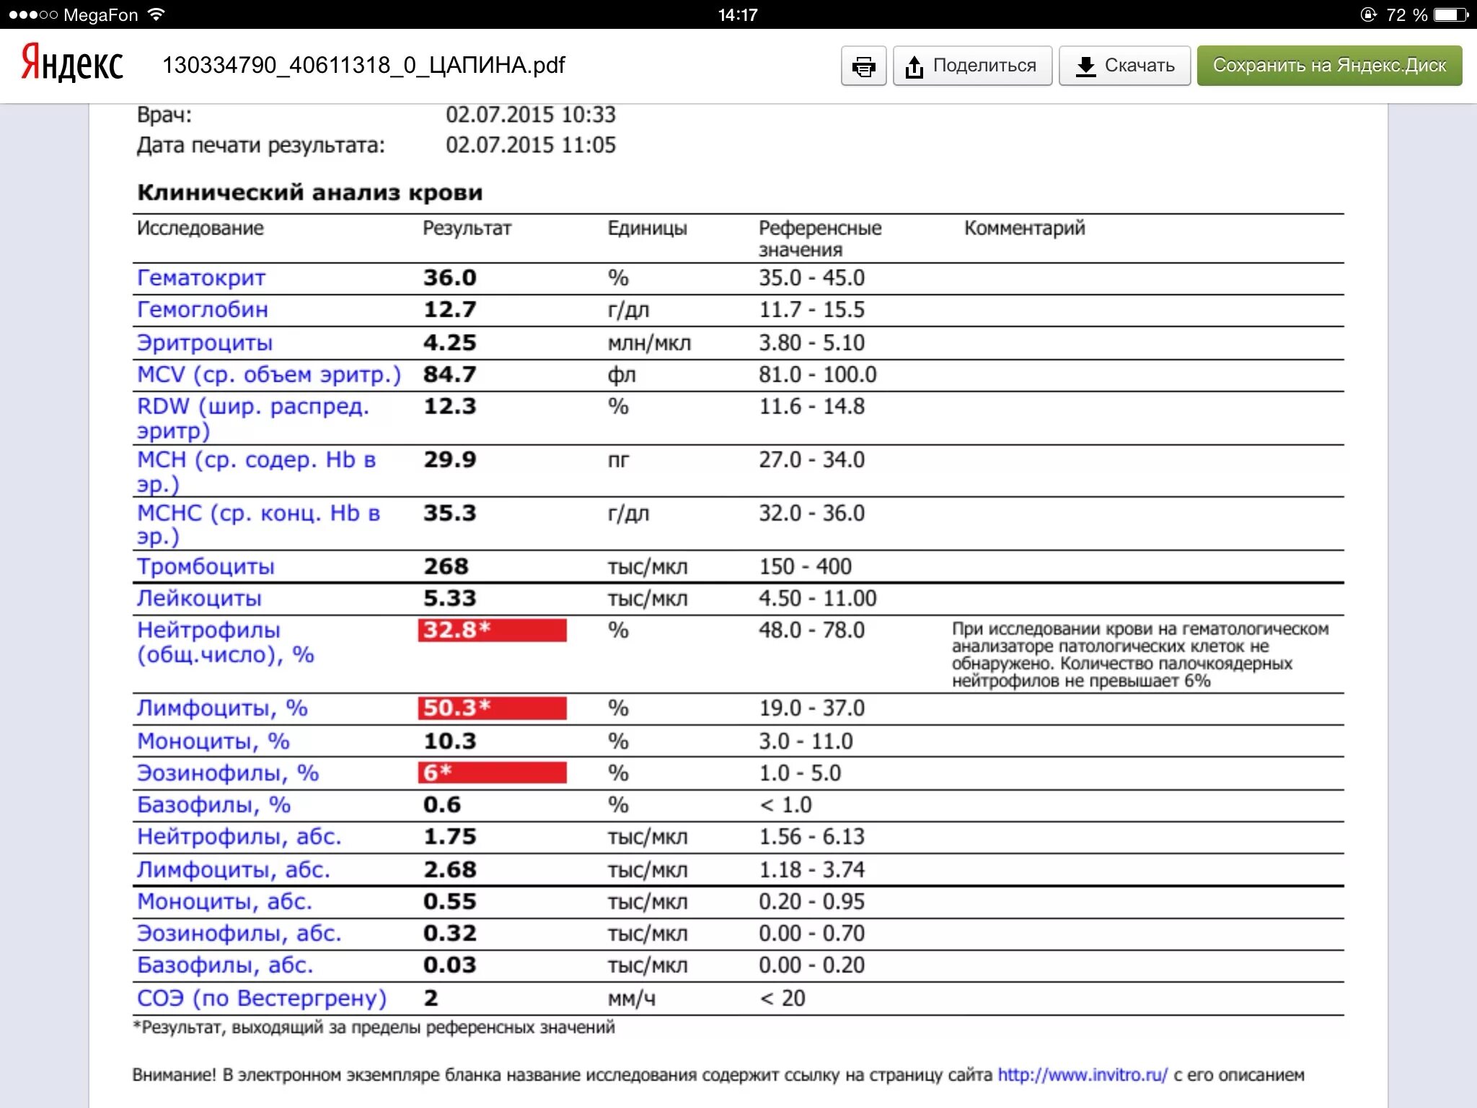Viewport: 1477px width, 1108px height.
Task: Open the Гемоглобин link
Action: point(203,309)
